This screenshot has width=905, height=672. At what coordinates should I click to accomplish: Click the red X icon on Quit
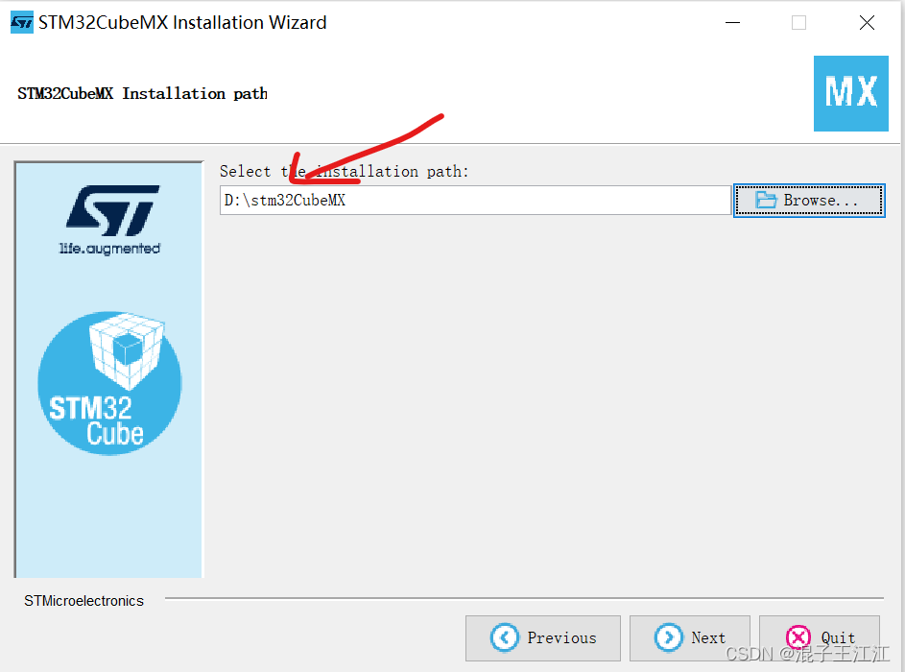(x=798, y=638)
